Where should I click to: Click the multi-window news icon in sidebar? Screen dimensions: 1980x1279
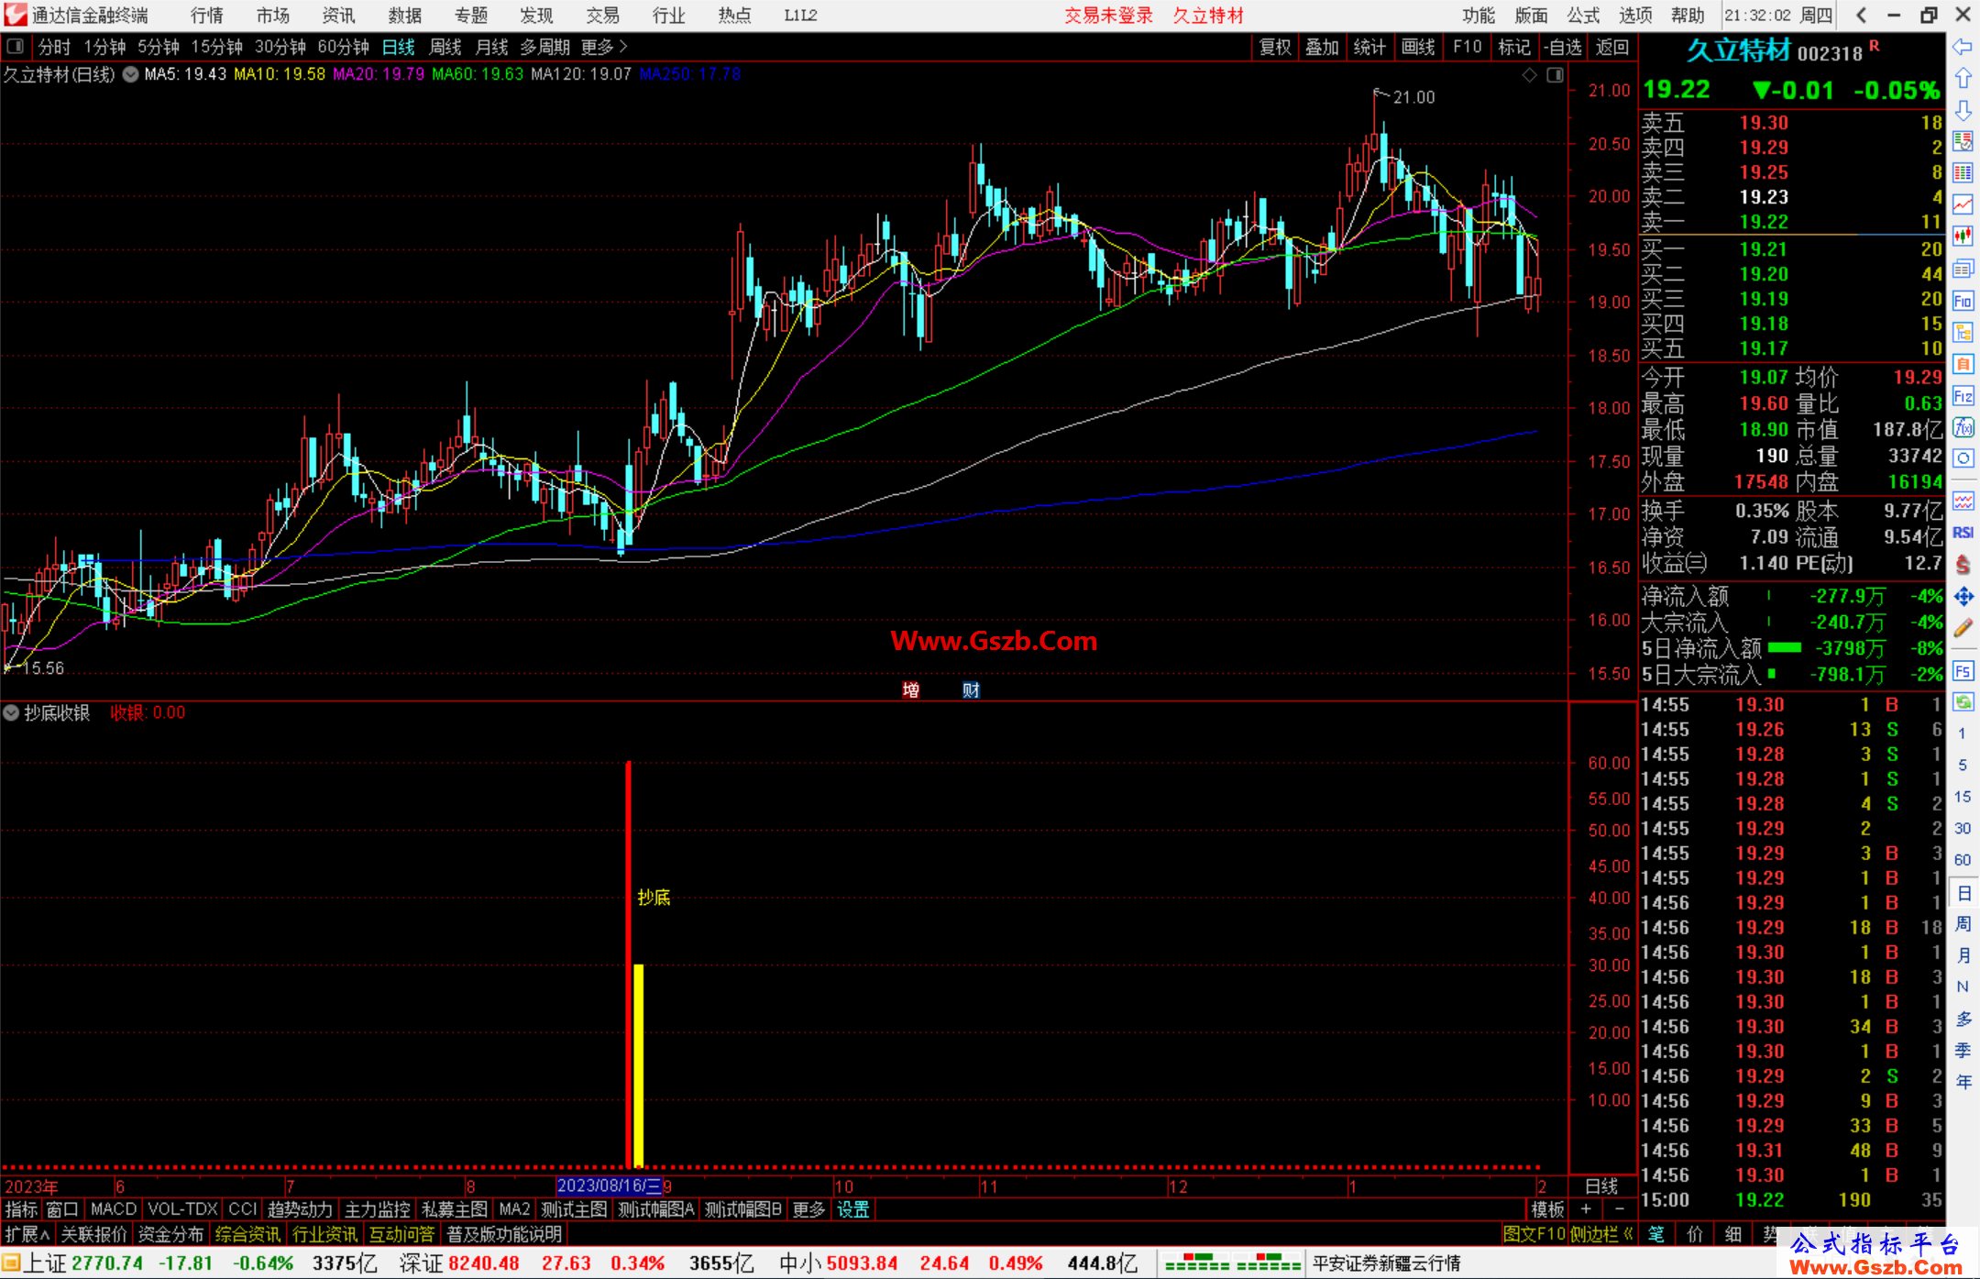1963,269
